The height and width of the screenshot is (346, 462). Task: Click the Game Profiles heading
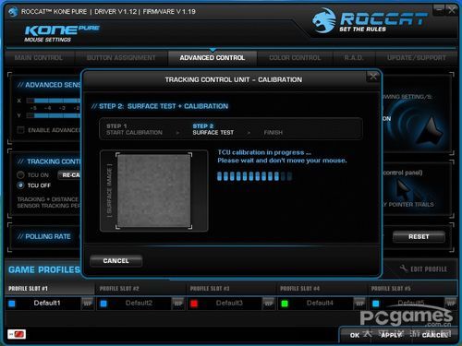tap(44, 269)
